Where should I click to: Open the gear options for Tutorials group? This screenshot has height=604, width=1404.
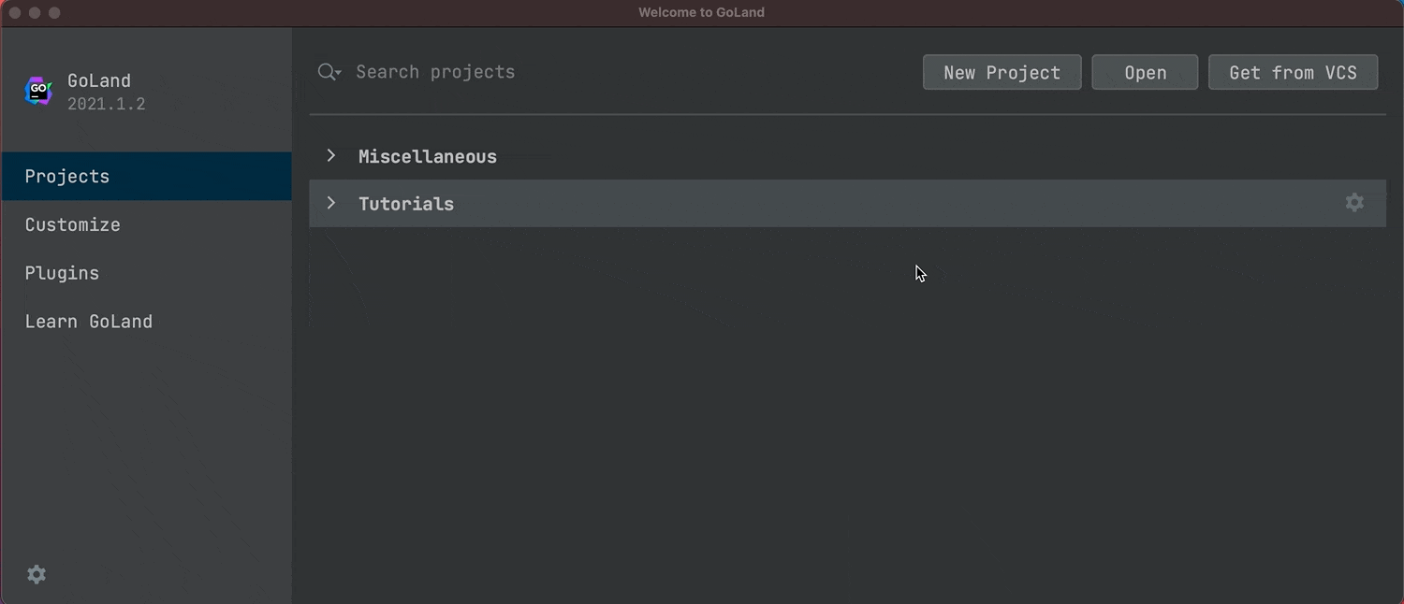pos(1353,203)
